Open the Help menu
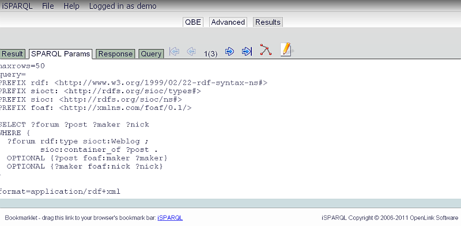This screenshot has width=461, height=226. pyautogui.click(x=71, y=6)
